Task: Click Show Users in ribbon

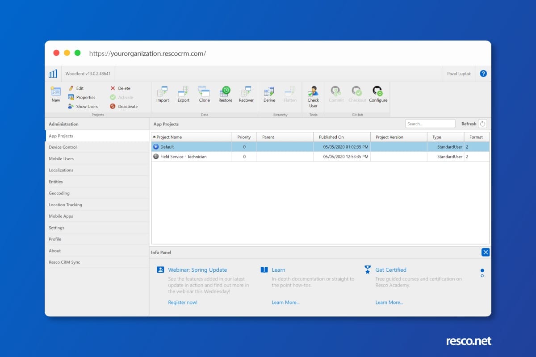Action: click(83, 106)
